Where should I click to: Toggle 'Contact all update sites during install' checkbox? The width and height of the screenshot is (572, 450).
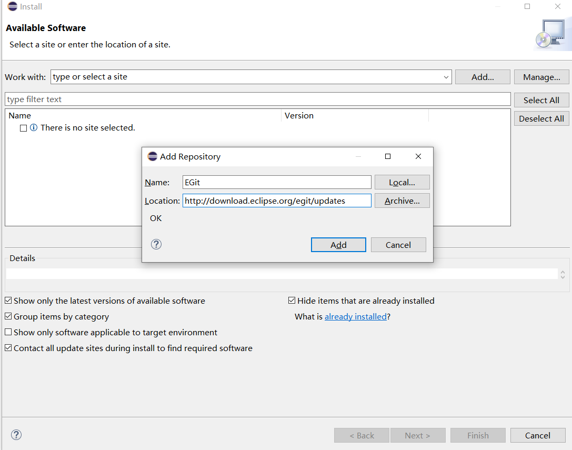[x=8, y=347]
